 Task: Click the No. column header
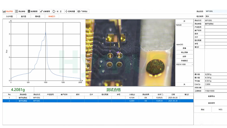coord(9,94)
